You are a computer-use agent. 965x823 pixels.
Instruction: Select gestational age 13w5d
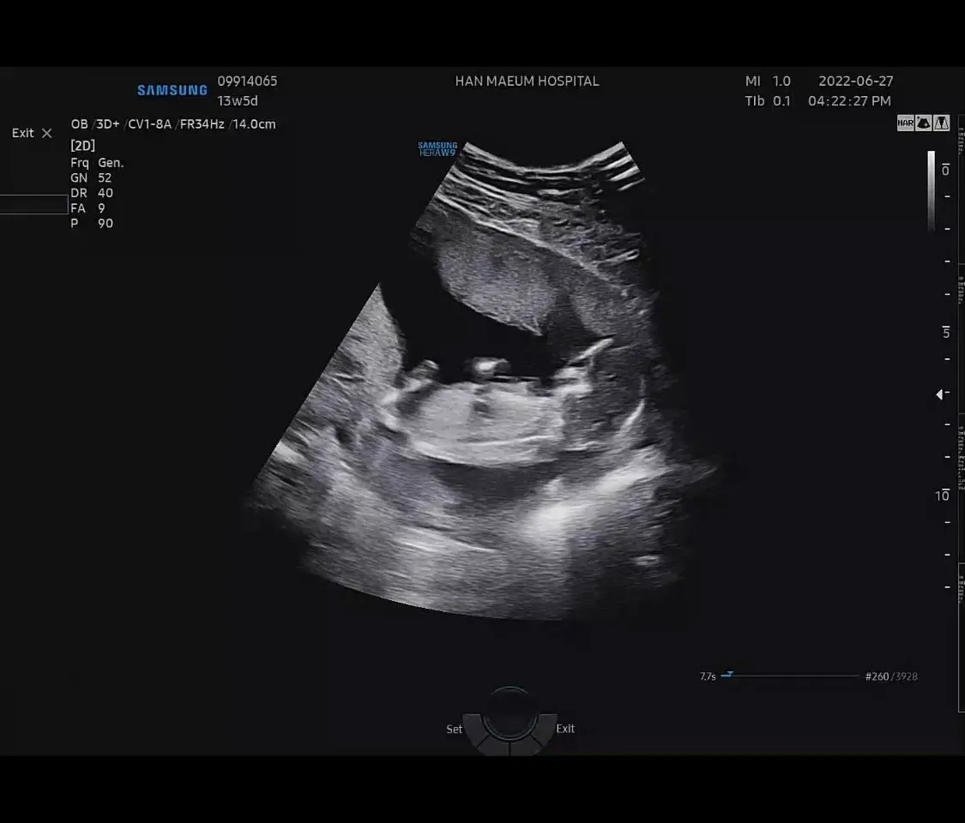click(x=238, y=101)
